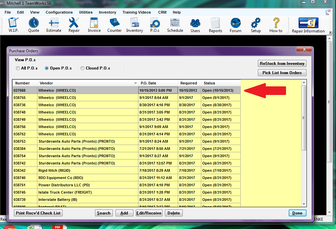The image size is (336, 229).
Task: Open the Repair Information icon
Action: [x=308, y=25]
